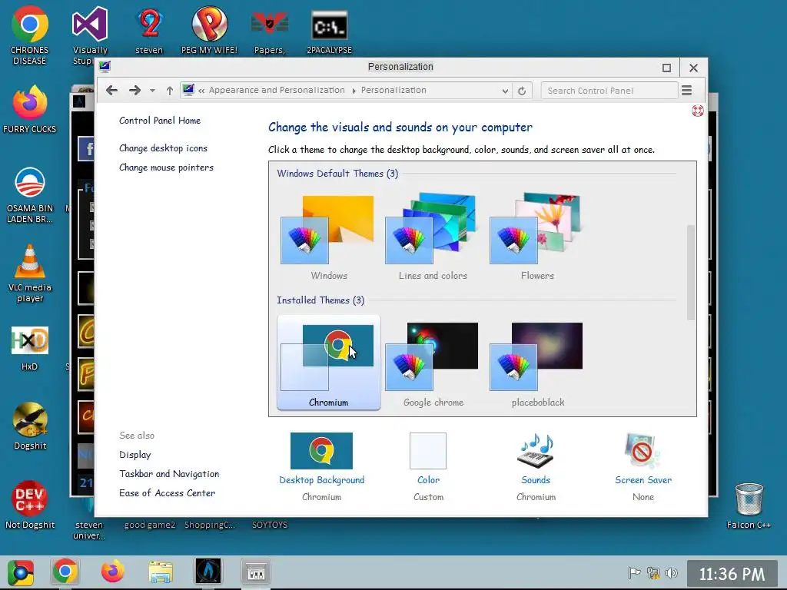787x590 pixels.
Task: Open the good game2 desktop item
Action: pyautogui.click(x=150, y=525)
